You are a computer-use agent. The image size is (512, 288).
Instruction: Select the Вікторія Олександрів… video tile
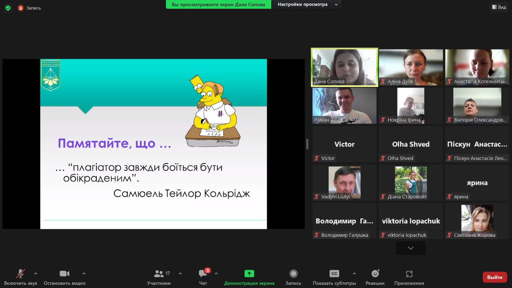click(x=477, y=106)
